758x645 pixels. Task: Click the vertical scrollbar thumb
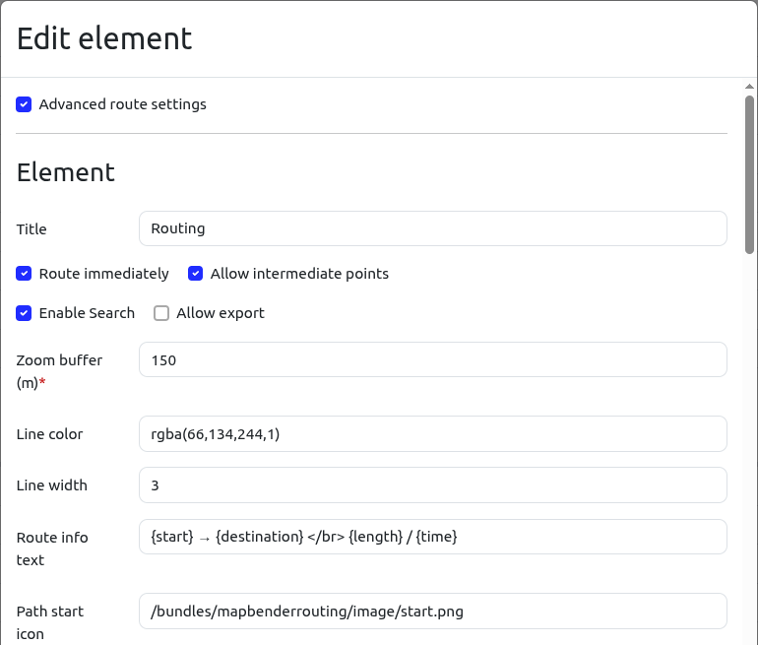749,173
